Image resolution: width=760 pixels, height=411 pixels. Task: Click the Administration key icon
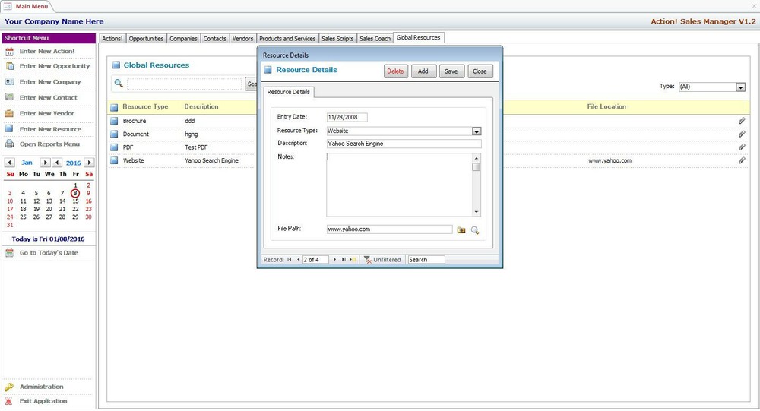tap(9, 387)
